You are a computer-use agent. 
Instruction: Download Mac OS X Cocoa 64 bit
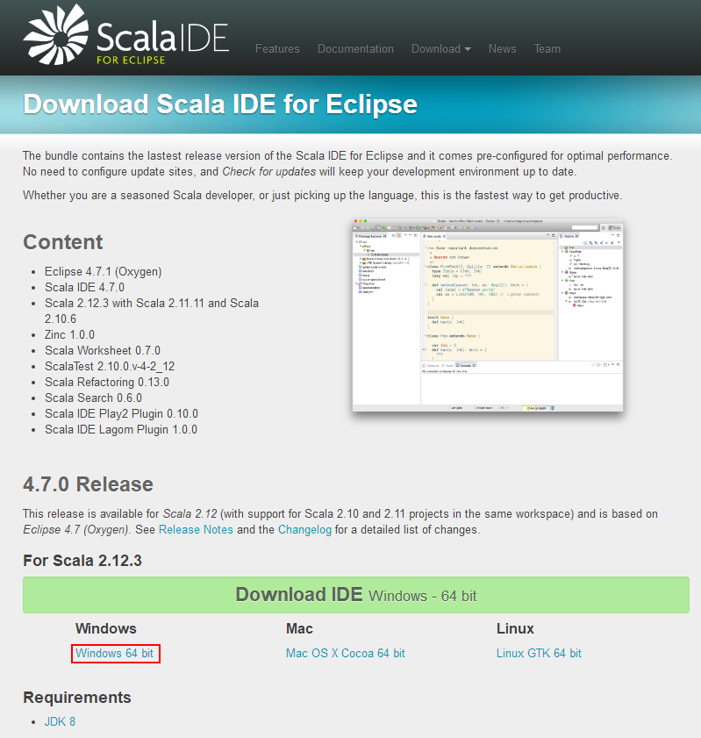click(x=346, y=653)
